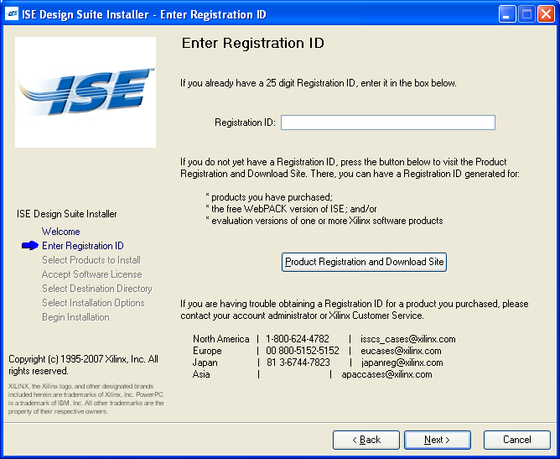Proceed with the Next button
This screenshot has height=459, width=560.
point(437,440)
